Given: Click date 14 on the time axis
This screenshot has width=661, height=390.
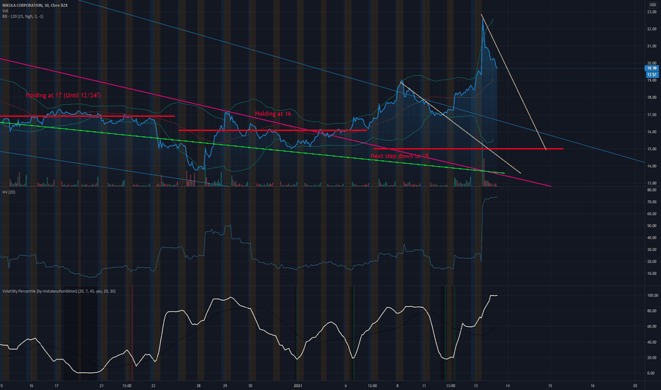Looking at the screenshot, I should (508, 386).
